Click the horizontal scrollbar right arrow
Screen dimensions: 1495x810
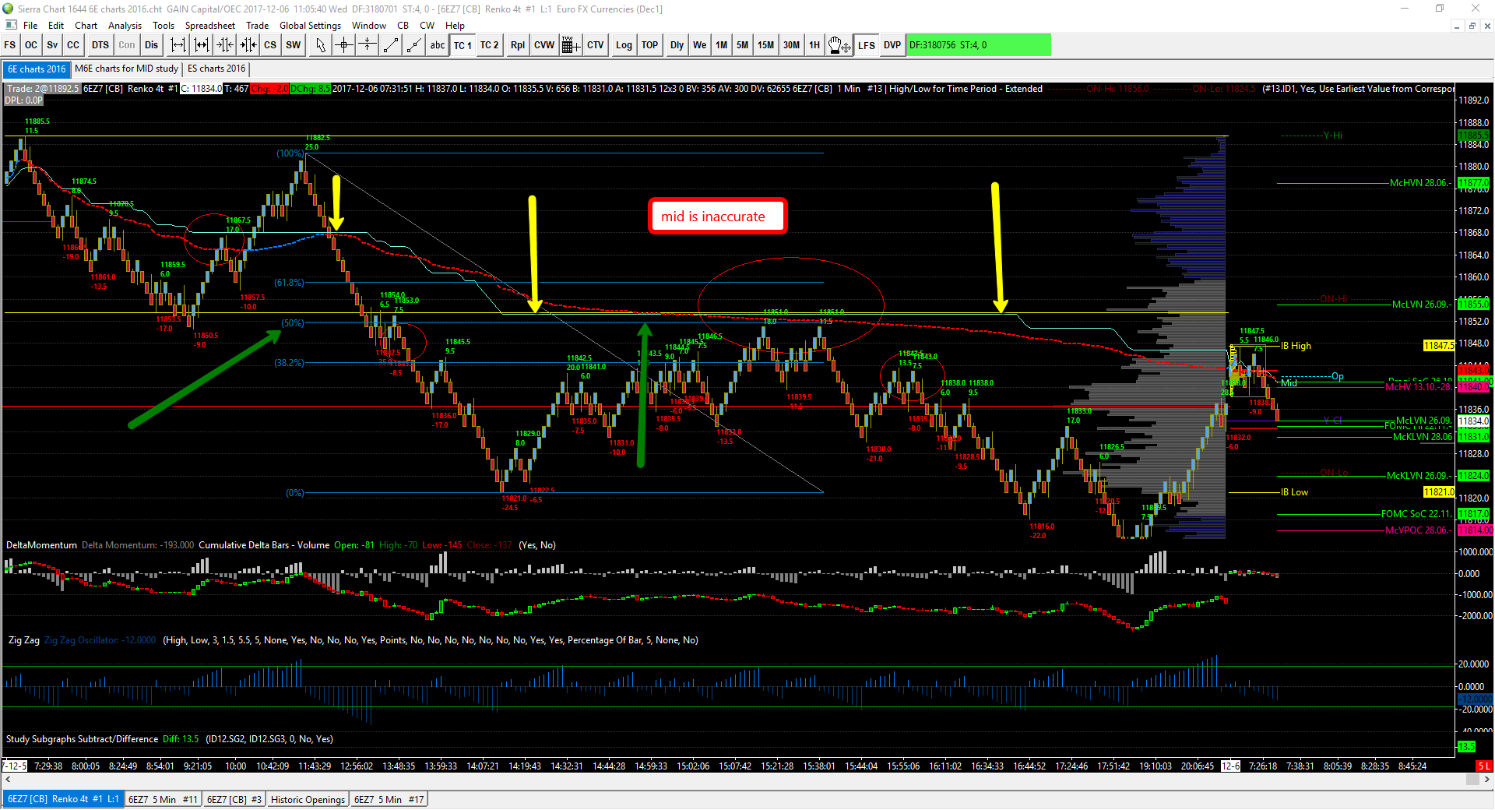(1486, 780)
